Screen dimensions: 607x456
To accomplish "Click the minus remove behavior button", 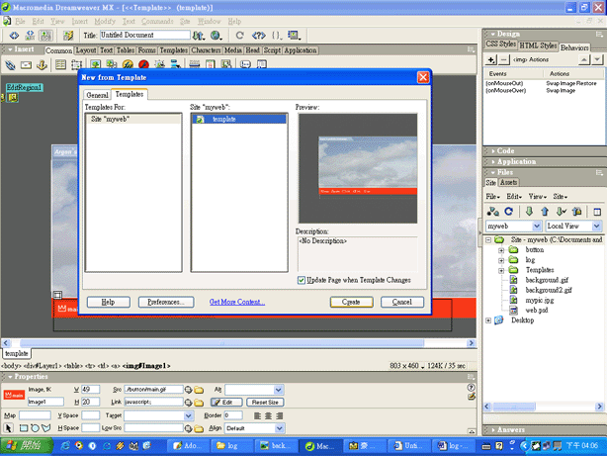I will pos(503,59).
